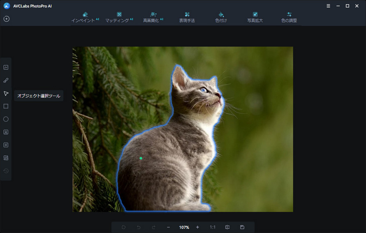Screen dimensions: 366x233
Task: Open the 写真拡大 tab
Action: pyautogui.click(x=255, y=18)
